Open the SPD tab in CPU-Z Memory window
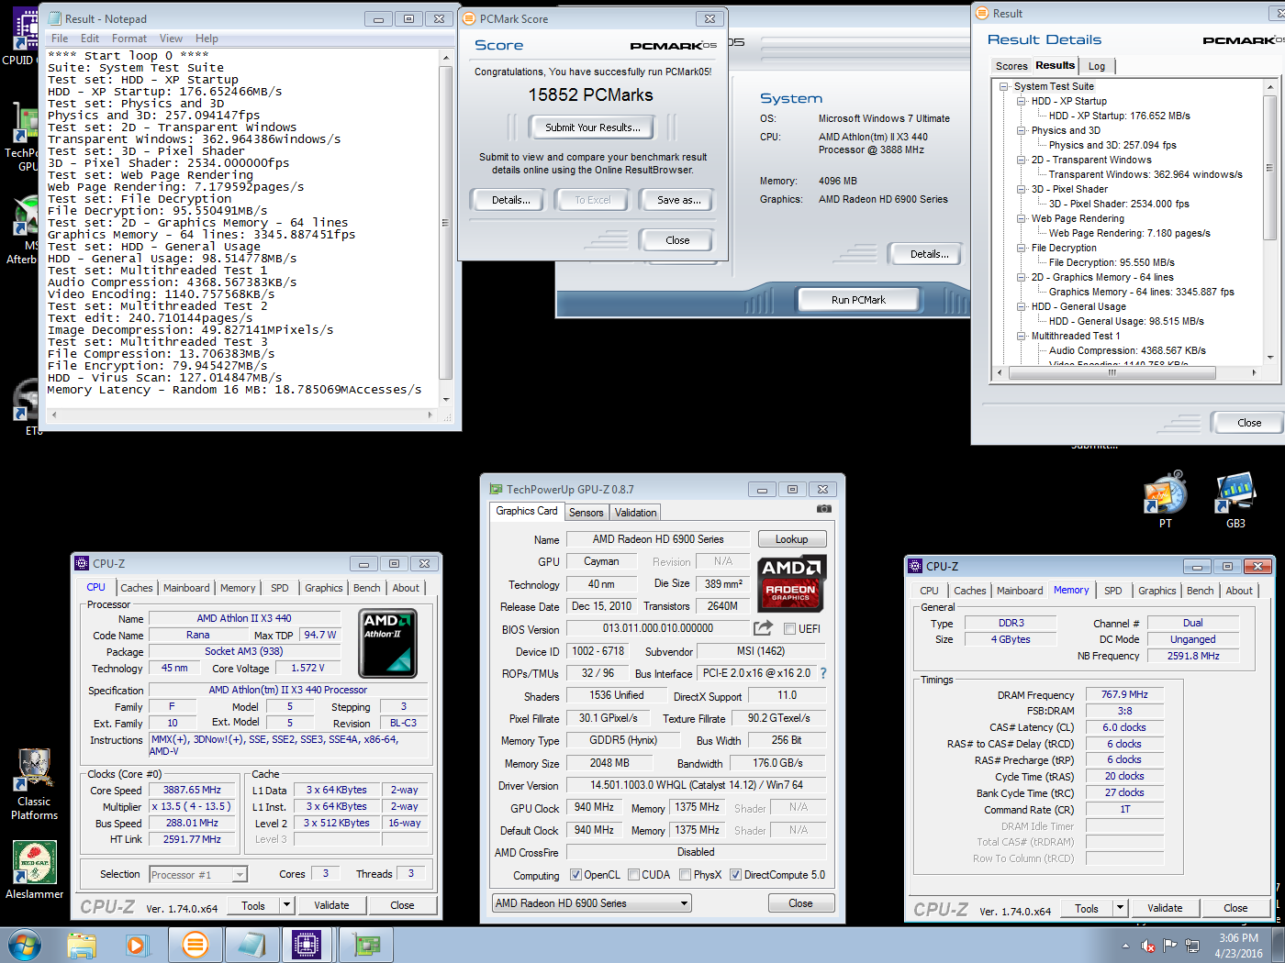The height and width of the screenshot is (963, 1285). point(1112,591)
